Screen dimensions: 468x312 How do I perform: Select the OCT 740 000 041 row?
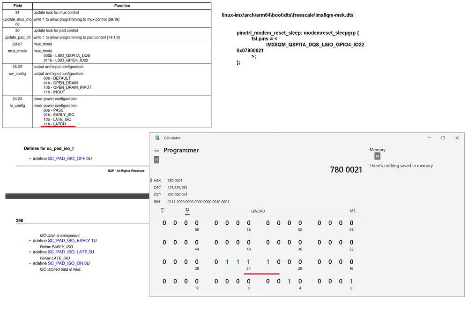pos(171,195)
